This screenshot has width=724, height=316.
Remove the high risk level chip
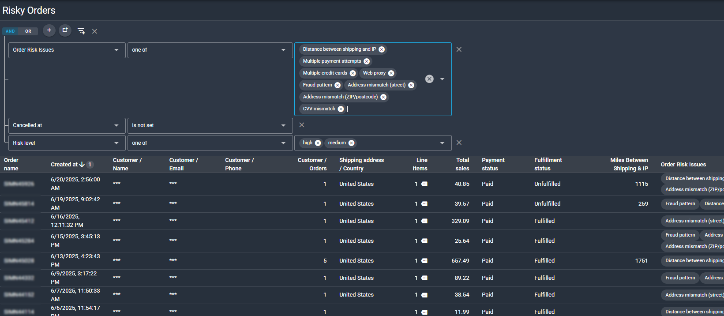(318, 143)
